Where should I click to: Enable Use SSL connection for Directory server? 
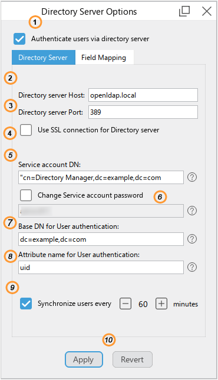pyautogui.click(x=26, y=130)
